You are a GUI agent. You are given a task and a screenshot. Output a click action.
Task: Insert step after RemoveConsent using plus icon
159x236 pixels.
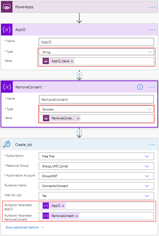click(79, 132)
